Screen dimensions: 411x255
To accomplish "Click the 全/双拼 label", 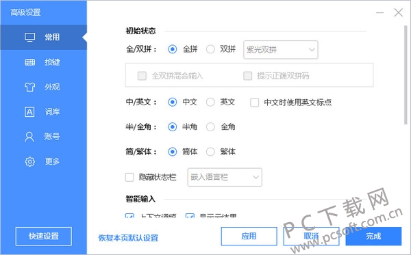I will (142, 49).
